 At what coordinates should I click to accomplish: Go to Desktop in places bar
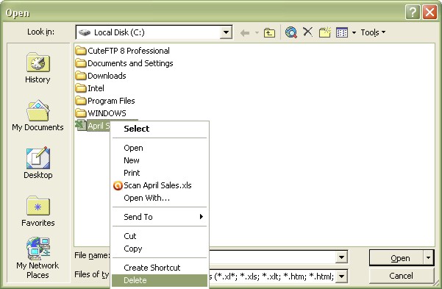click(38, 163)
